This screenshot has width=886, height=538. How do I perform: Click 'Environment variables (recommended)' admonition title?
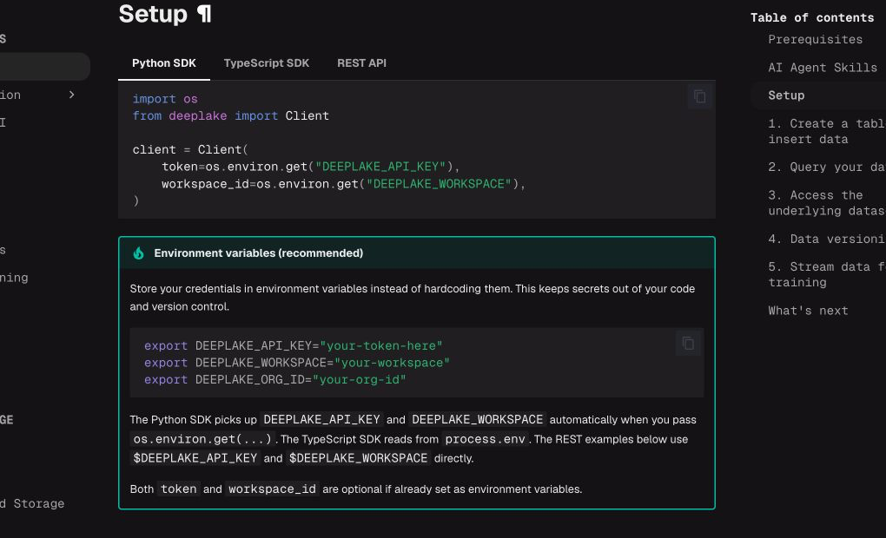[258, 253]
